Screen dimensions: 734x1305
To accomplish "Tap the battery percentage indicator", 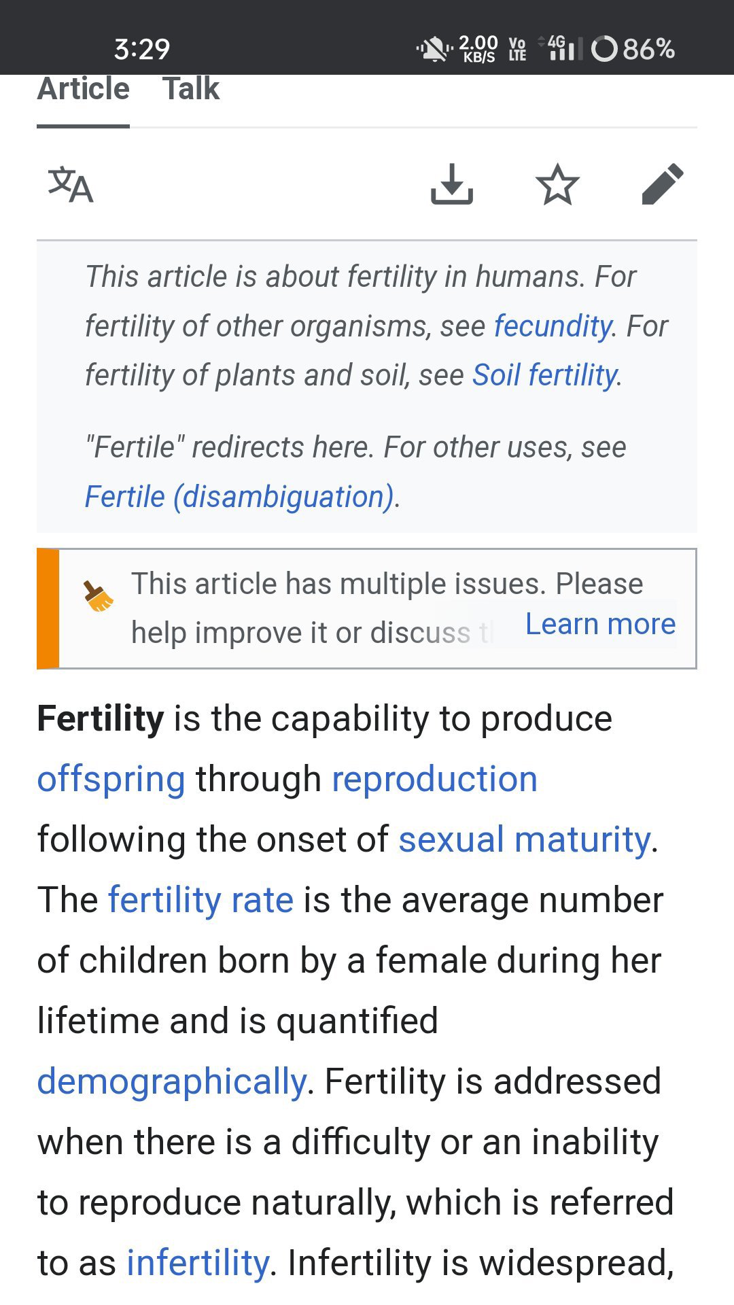I will 633,49.
